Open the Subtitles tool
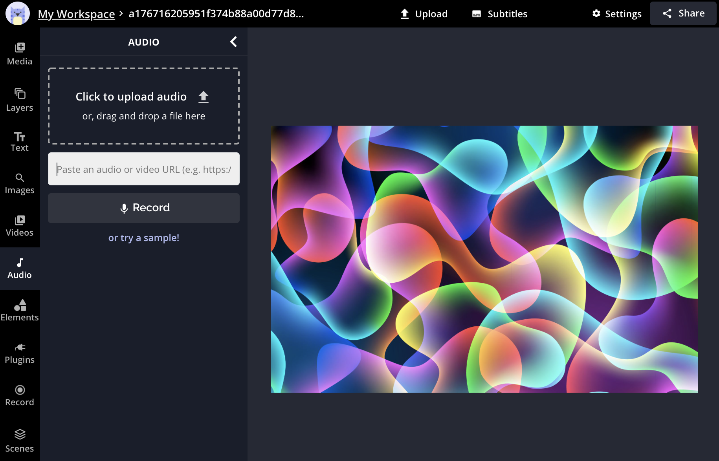Image resolution: width=719 pixels, height=461 pixels. tap(499, 14)
